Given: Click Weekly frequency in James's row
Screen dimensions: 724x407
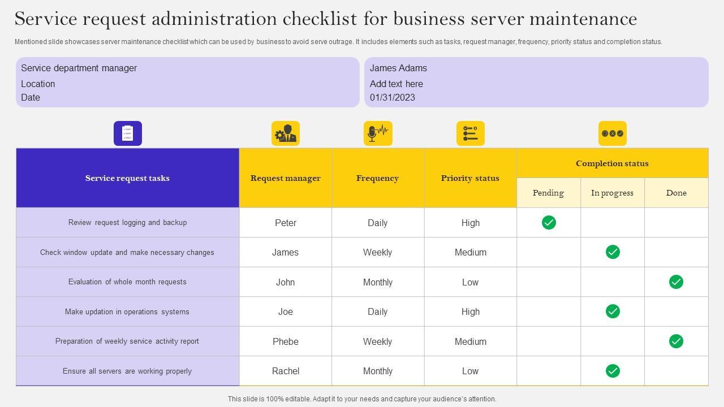Looking at the screenshot, I should 378,253.
